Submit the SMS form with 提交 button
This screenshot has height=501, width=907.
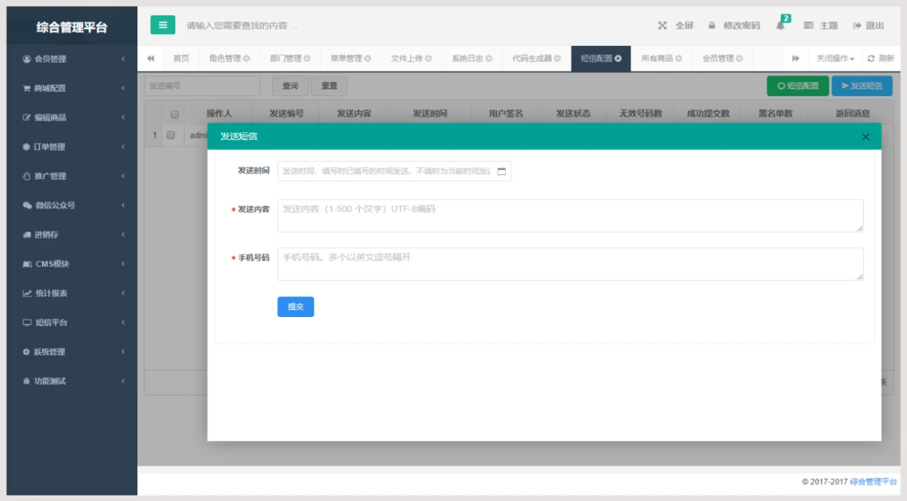click(x=295, y=306)
